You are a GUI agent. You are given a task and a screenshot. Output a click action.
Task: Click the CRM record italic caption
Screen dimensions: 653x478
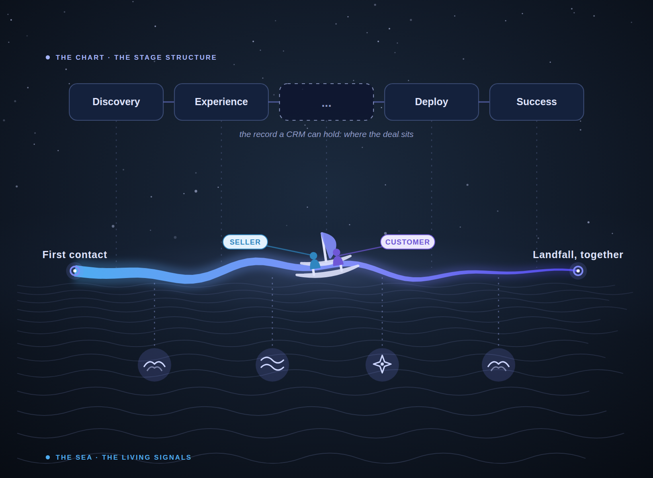(326, 134)
